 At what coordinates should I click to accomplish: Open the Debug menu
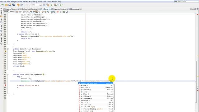tap(35, 2)
